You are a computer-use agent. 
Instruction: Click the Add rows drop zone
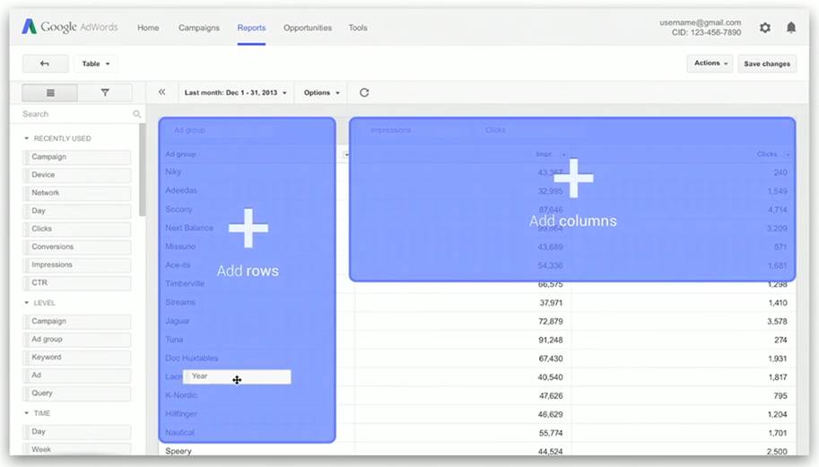247,281
